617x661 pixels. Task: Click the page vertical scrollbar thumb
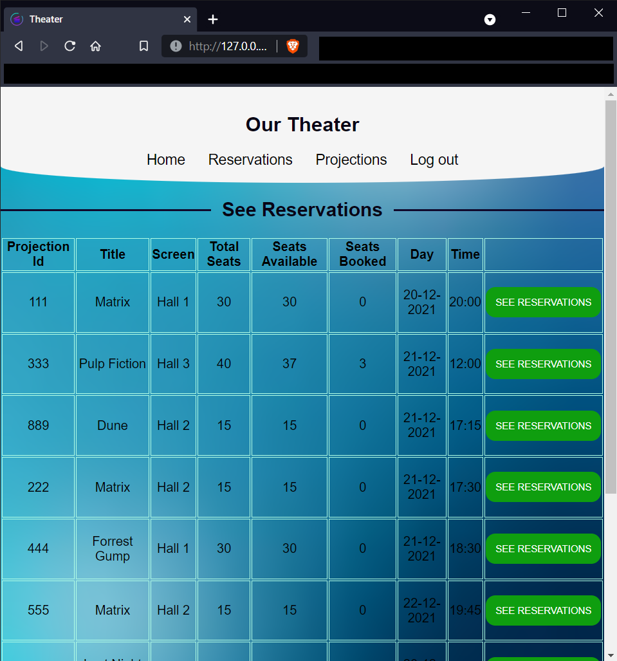point(611,297)
